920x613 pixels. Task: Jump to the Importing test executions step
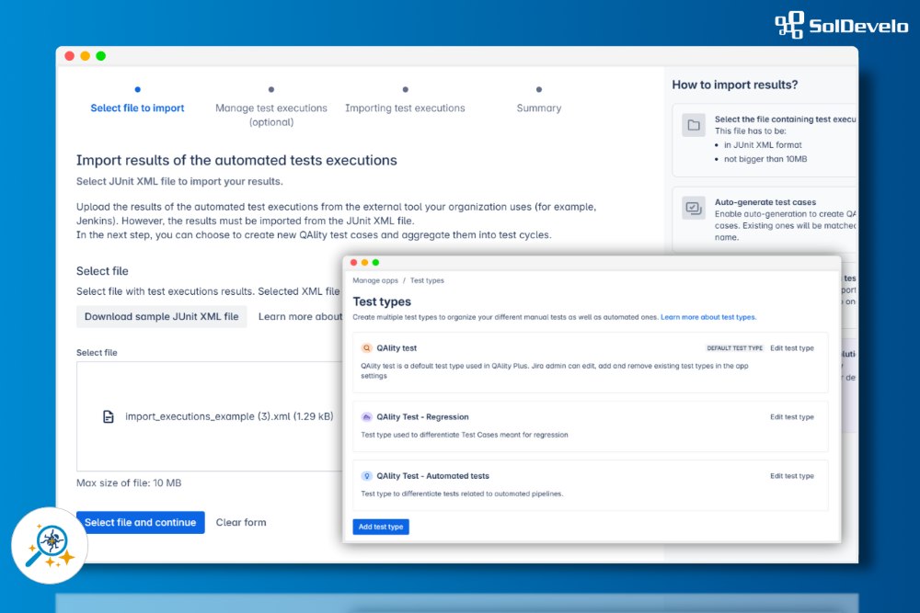(405, 108)
